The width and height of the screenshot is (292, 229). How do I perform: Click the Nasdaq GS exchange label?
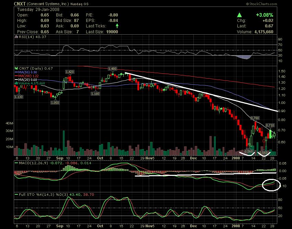click(79, 4)
